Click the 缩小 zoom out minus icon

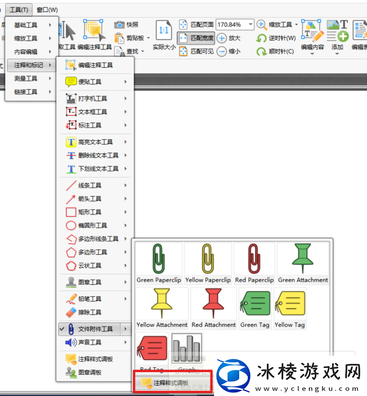point(221,51)
